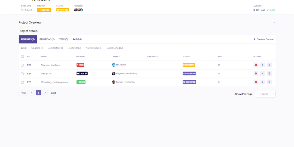Click the Marketing email templates name
294x147 pixels.
(54, 82)
